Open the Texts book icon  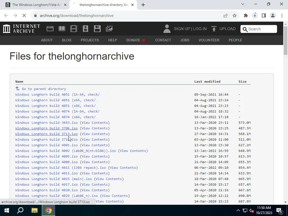(x=62, y=29)
